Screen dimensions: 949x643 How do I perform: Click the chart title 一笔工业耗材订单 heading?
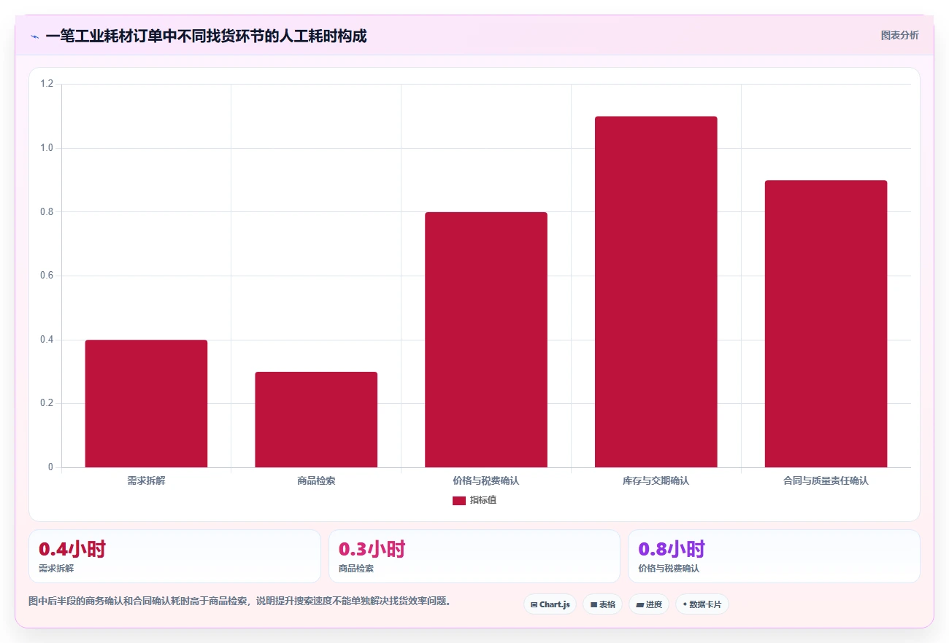point(206,36)
